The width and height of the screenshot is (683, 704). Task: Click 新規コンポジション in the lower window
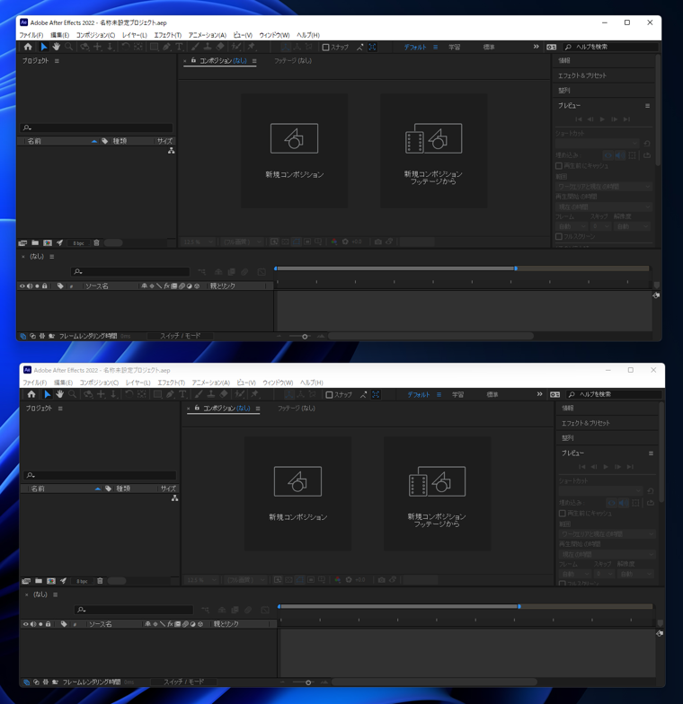coord(298,494)
